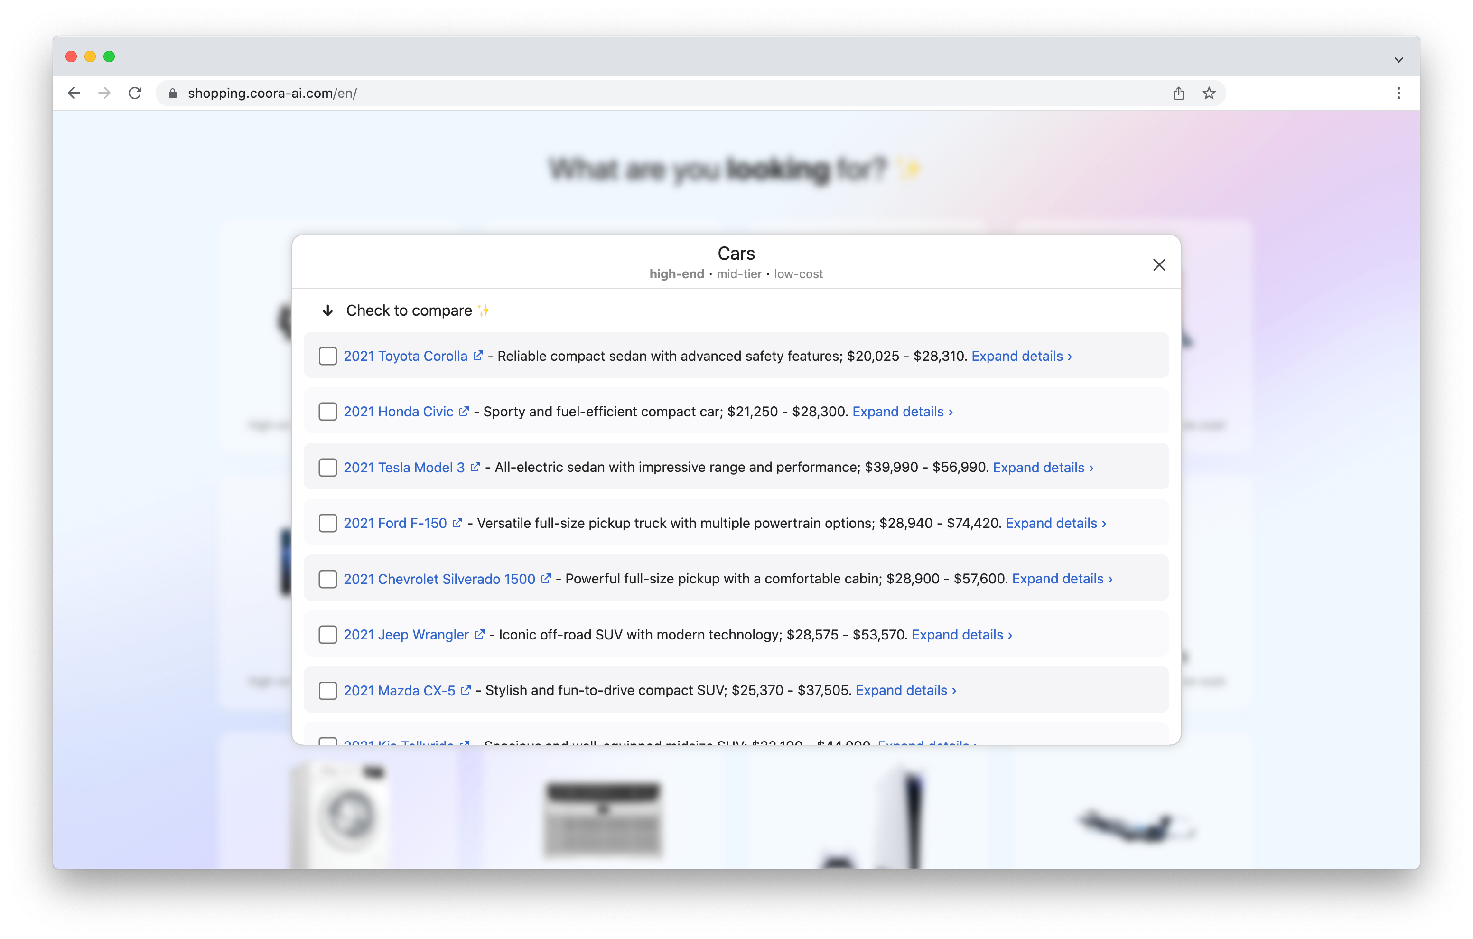Click the Cars dialog title
1473x939 pixels.
tap(736, 254)
